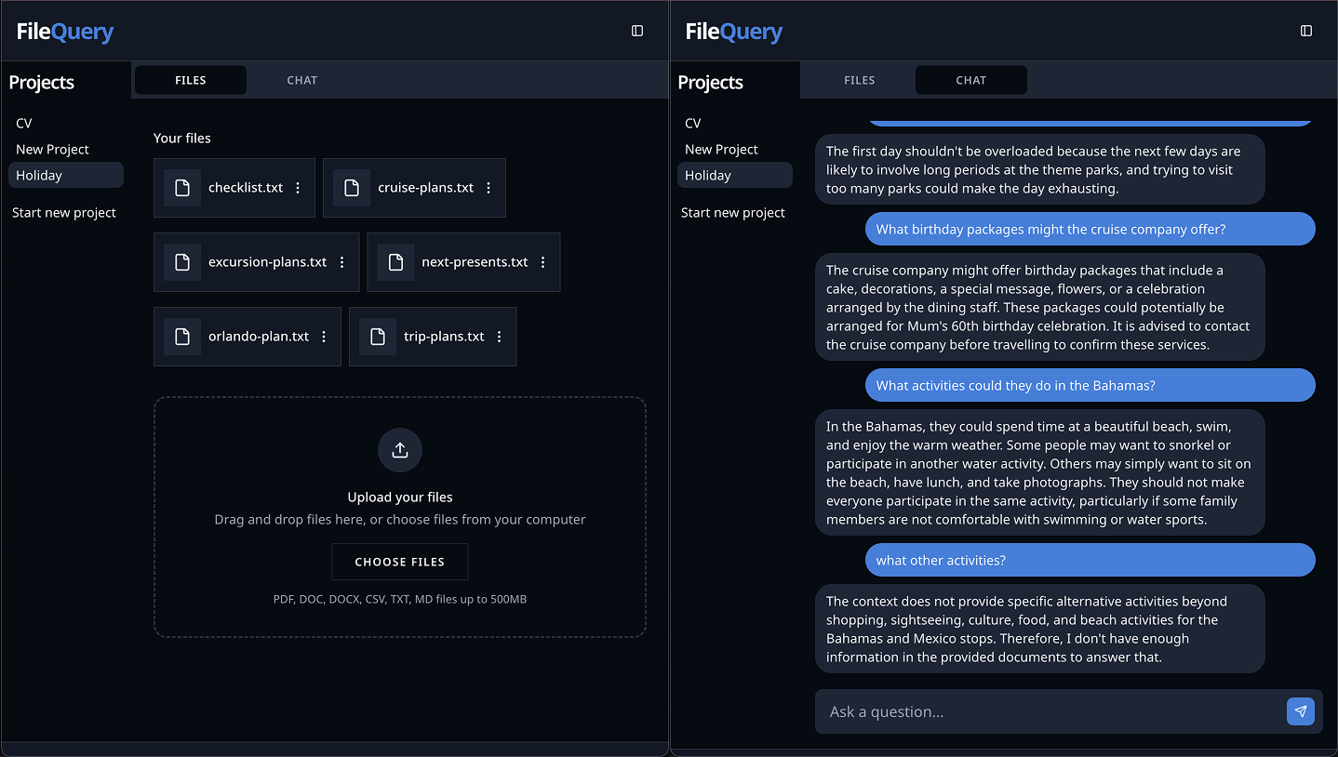Viewport: 1338px width, 757px height.
Task: Open the CV project in left window
Action: 66,123
